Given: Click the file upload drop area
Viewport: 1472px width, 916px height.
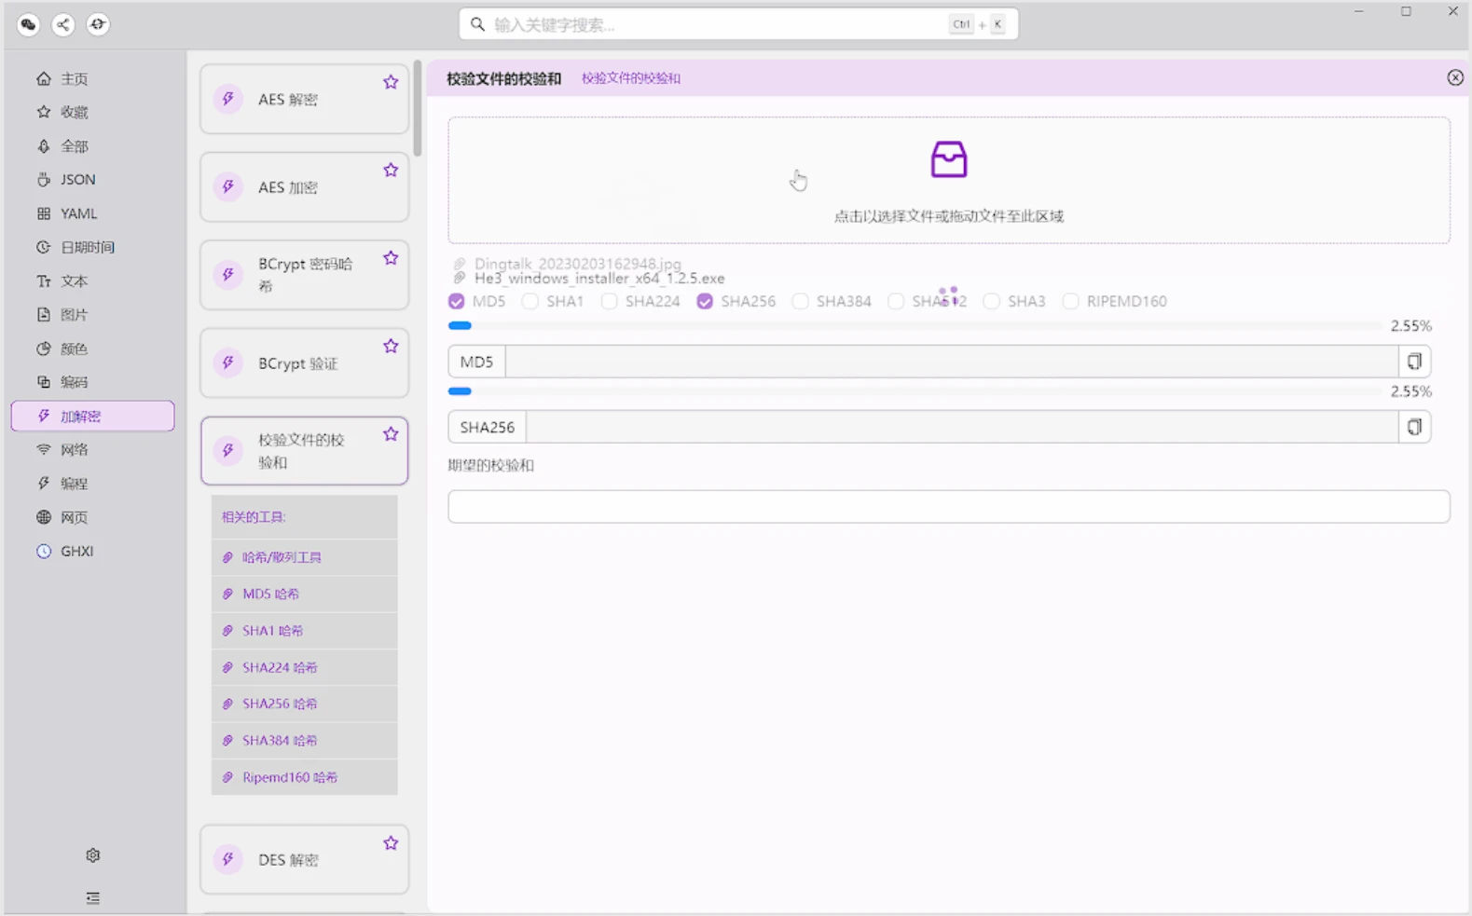Looking at the screenshot, I should coord(948,180).
